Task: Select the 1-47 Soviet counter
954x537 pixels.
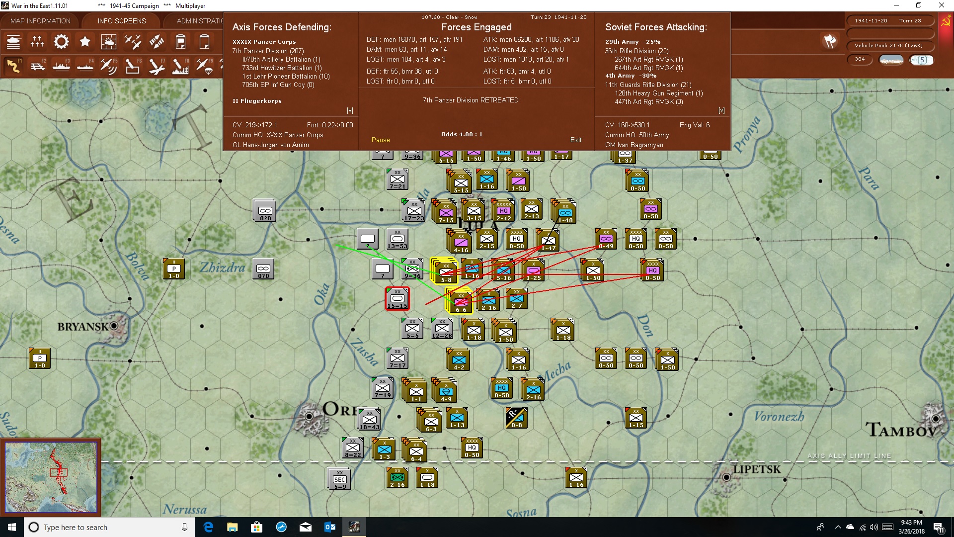Action: 548,240
